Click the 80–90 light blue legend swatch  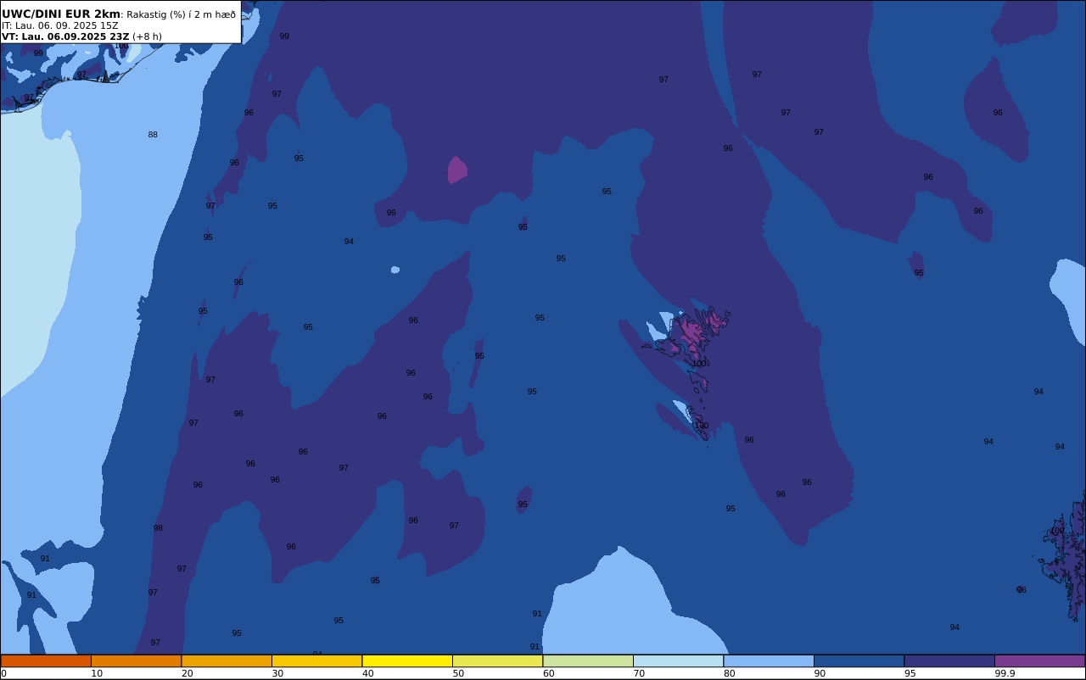[x=769, y=660]
